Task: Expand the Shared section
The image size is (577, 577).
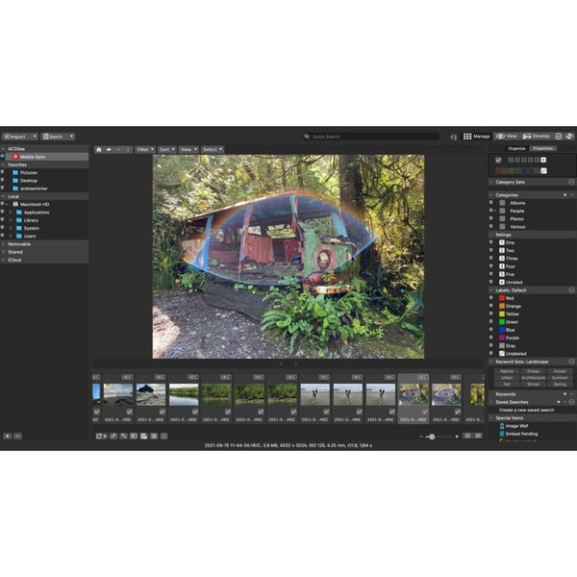Action: point(3,252)
